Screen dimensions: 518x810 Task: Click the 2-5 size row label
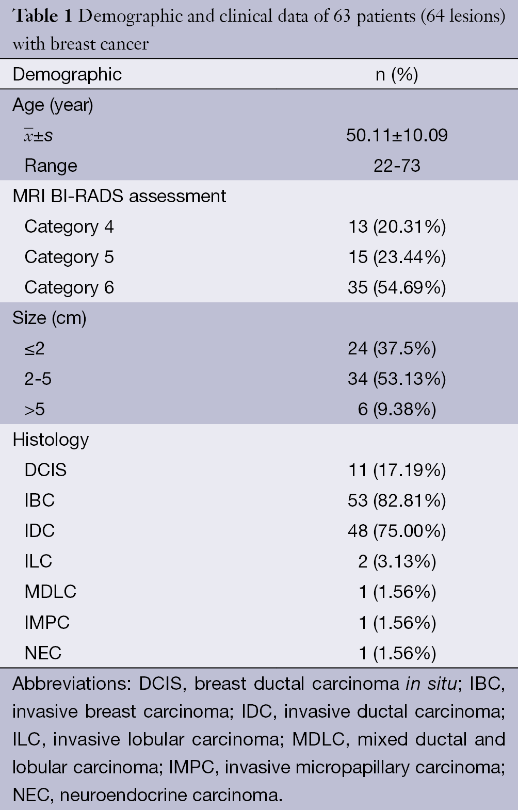(38, 379)
